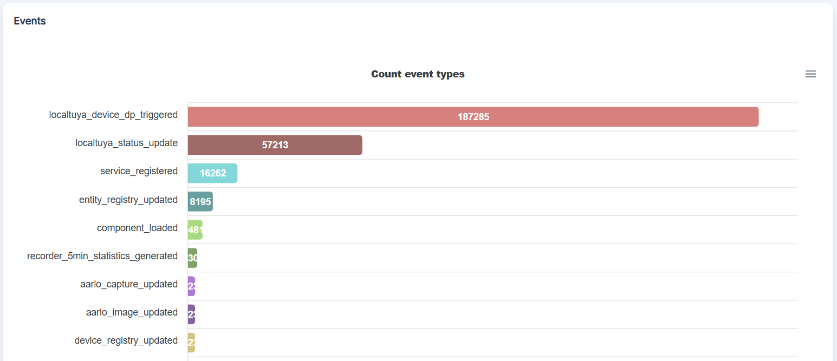Click the component_loaded axis label
837x361 pixels.
coord(137,228)
